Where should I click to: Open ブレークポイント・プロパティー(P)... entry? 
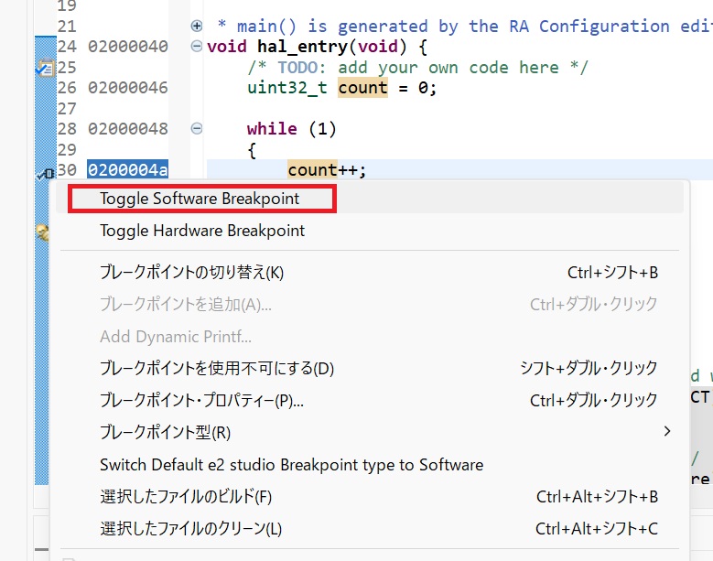[x=369, y=400]
